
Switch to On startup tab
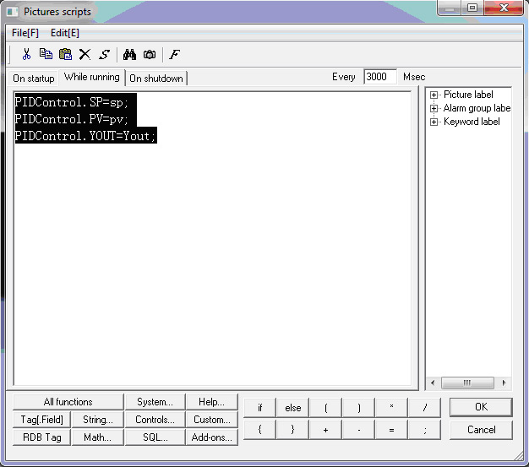[34, 79]
